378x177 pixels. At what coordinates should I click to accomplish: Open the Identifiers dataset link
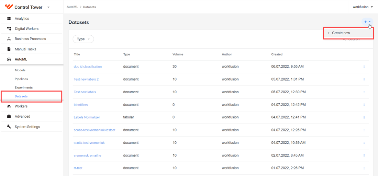pos(81,105)
